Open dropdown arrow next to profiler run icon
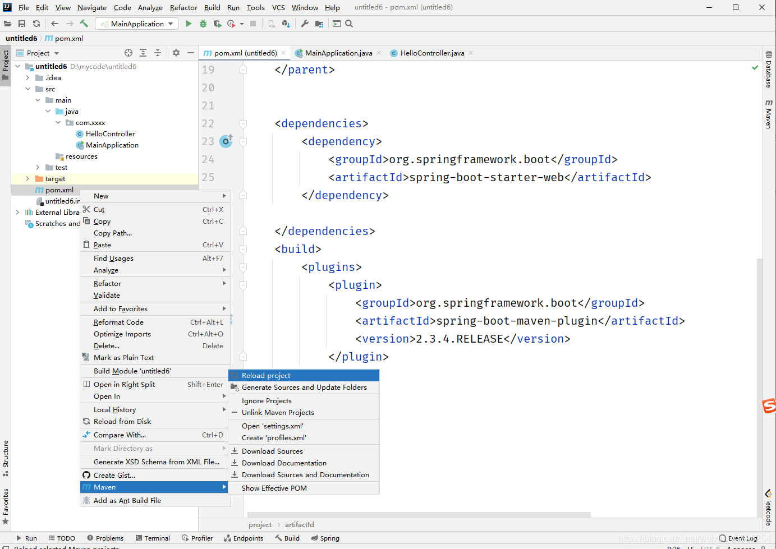 [x=242, y=24]
